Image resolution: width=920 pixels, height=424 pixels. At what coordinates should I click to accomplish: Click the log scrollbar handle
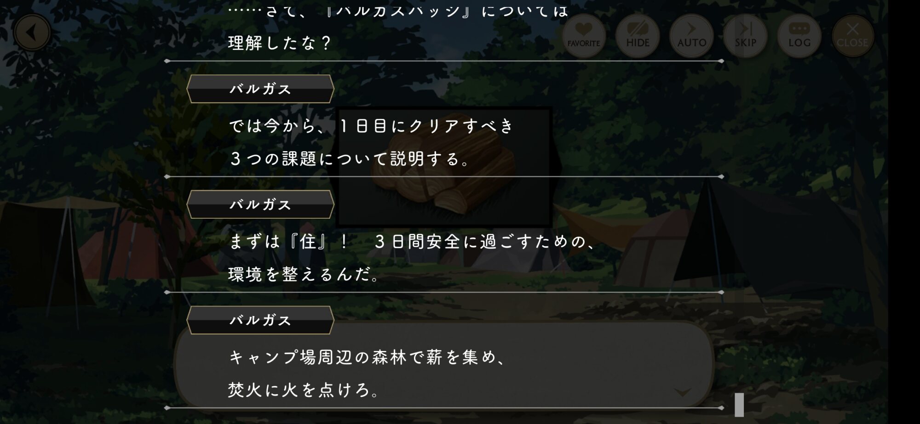(x=739, y=405)
